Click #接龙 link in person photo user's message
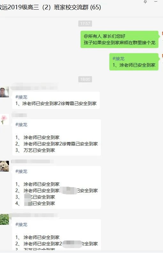163x253 pixels. [21, 97]
